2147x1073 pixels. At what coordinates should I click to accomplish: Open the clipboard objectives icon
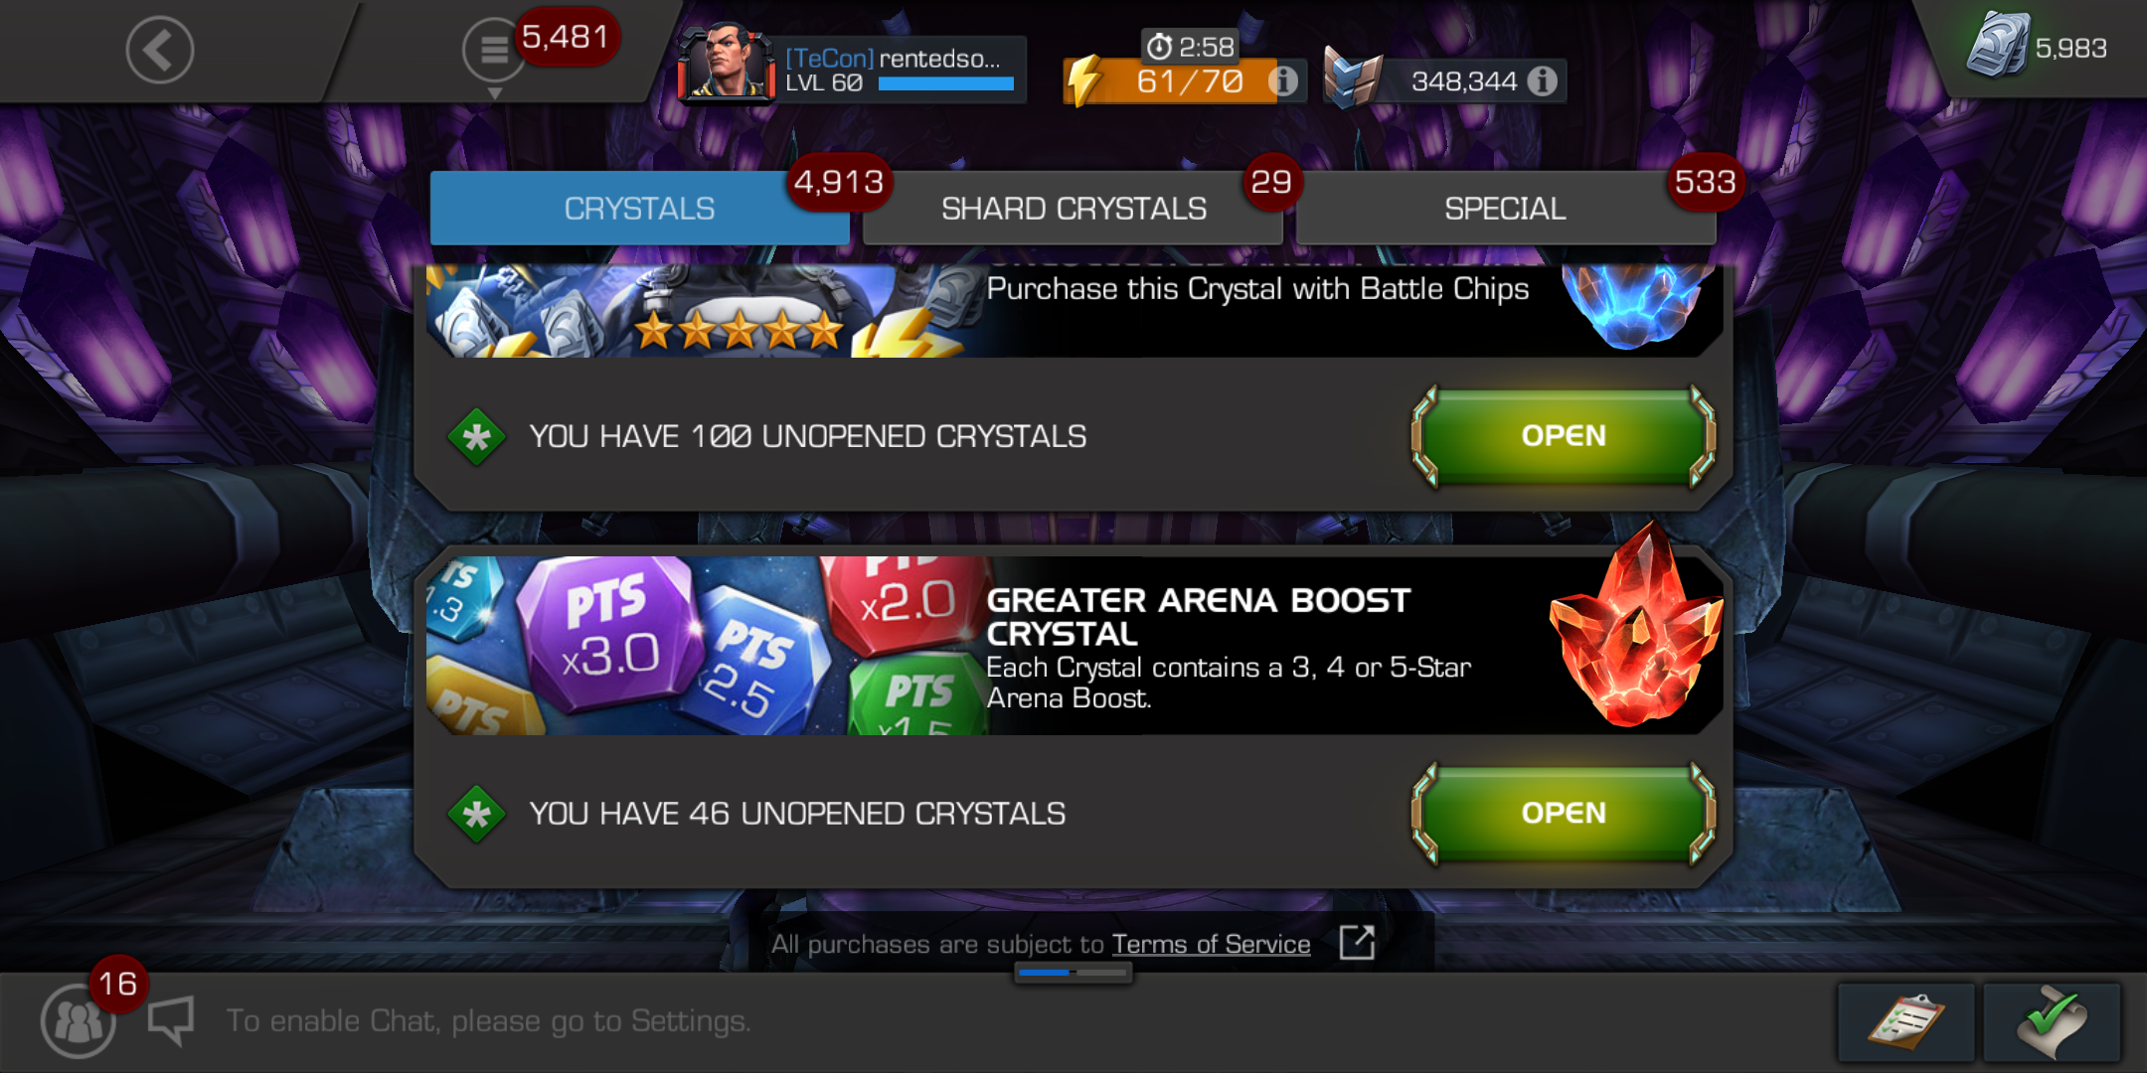[1905, 1022]
